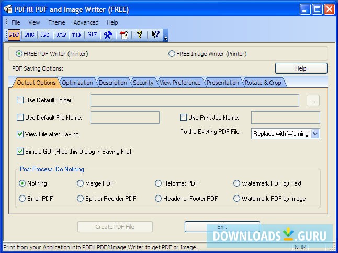Switch to the Security tab
The height and width of the screenshot is (253, 338).
(x=143, y=83)
